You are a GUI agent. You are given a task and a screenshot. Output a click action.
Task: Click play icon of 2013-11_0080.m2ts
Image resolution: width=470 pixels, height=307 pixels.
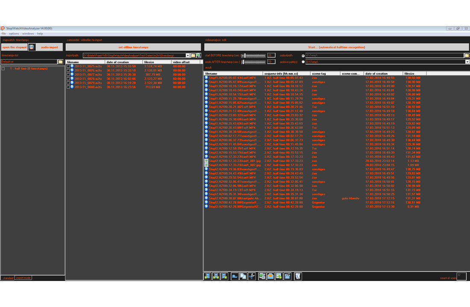[x=72, y=87]
